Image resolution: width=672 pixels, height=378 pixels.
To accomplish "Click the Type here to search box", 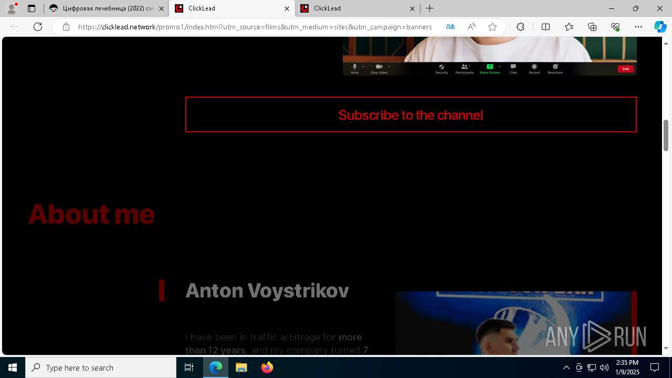I will (x=101, y=367).
